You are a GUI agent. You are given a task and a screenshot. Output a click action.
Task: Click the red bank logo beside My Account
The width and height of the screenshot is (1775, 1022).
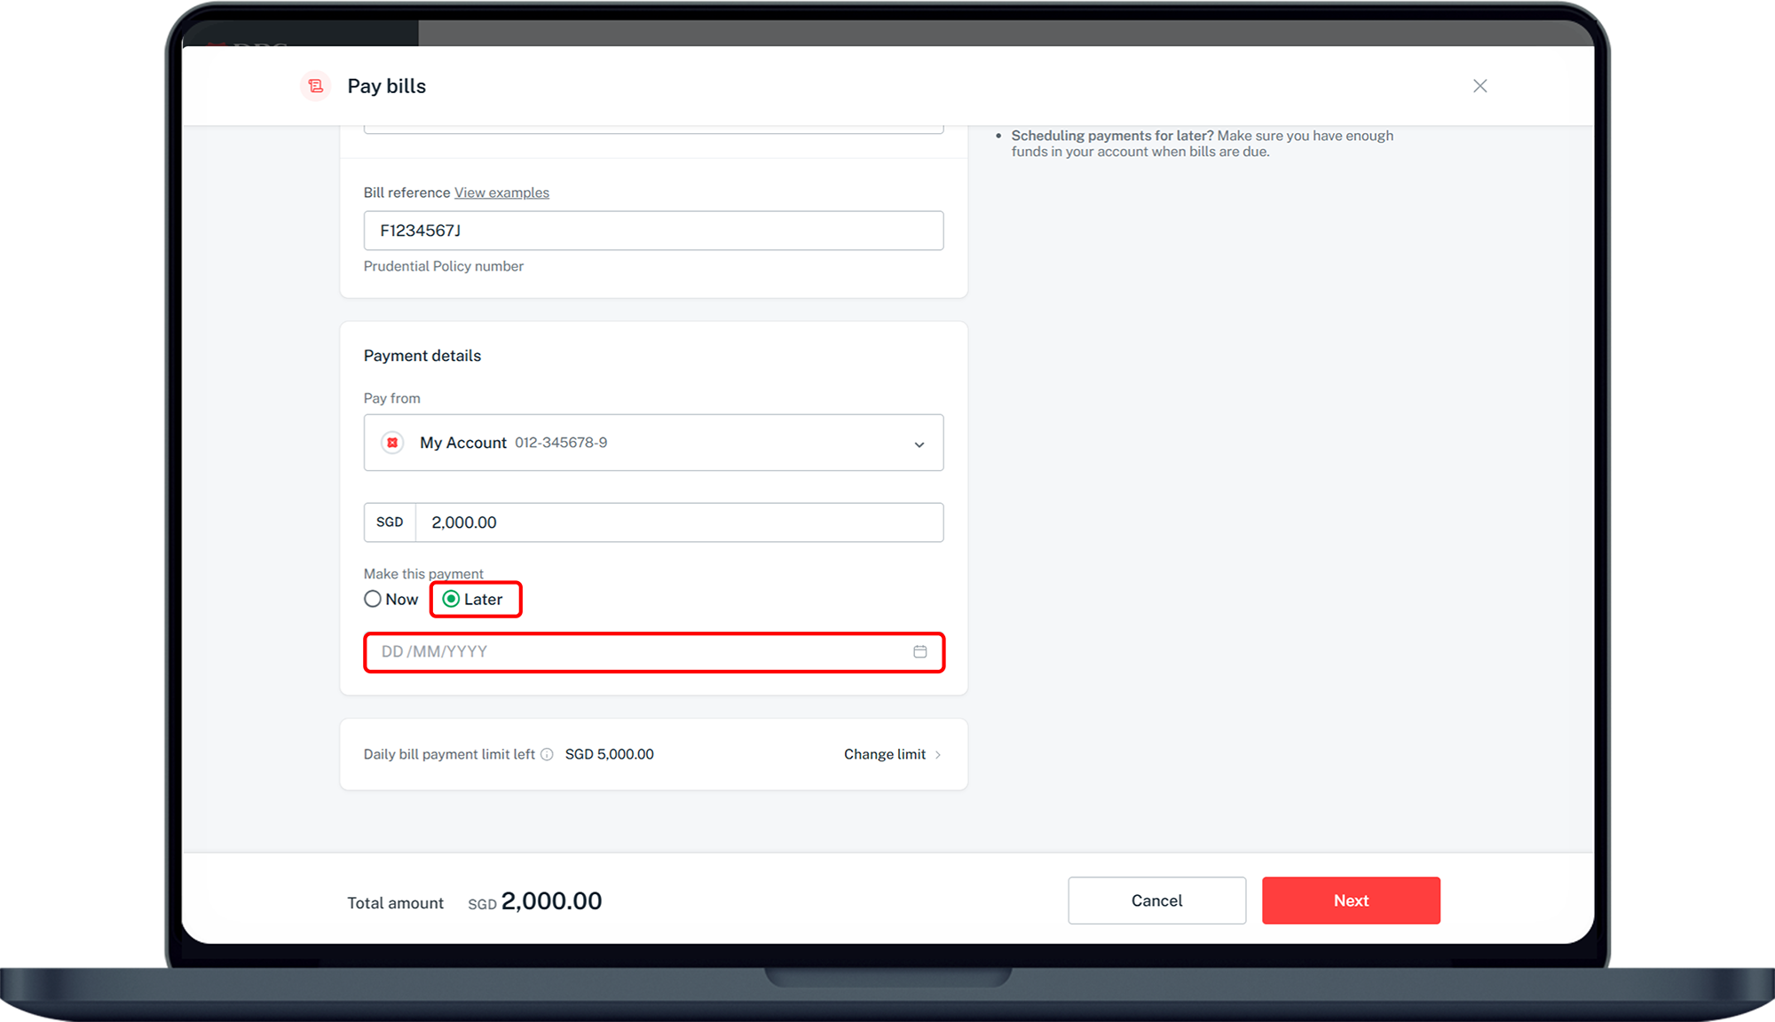[x=392, y=443]
